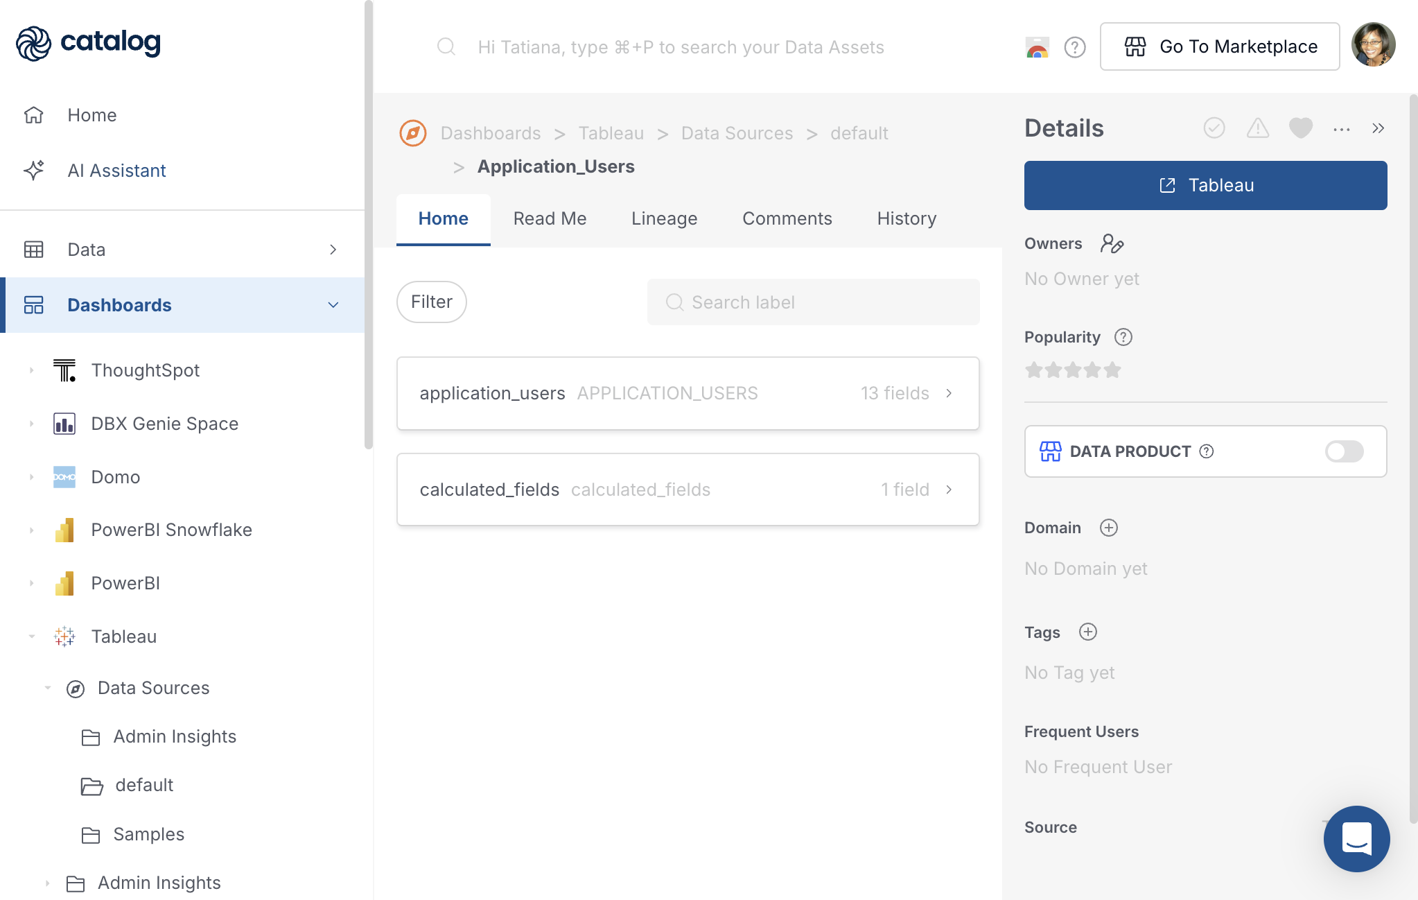Select the DBX Genie Space icon
Screen dimensions: 1418x900
point(64,424)
